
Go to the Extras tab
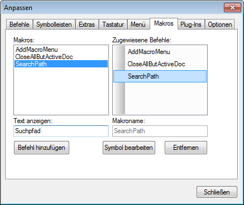[87, 25]
